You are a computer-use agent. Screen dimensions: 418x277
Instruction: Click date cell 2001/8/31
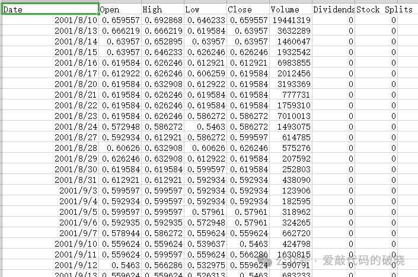point(50,179)
